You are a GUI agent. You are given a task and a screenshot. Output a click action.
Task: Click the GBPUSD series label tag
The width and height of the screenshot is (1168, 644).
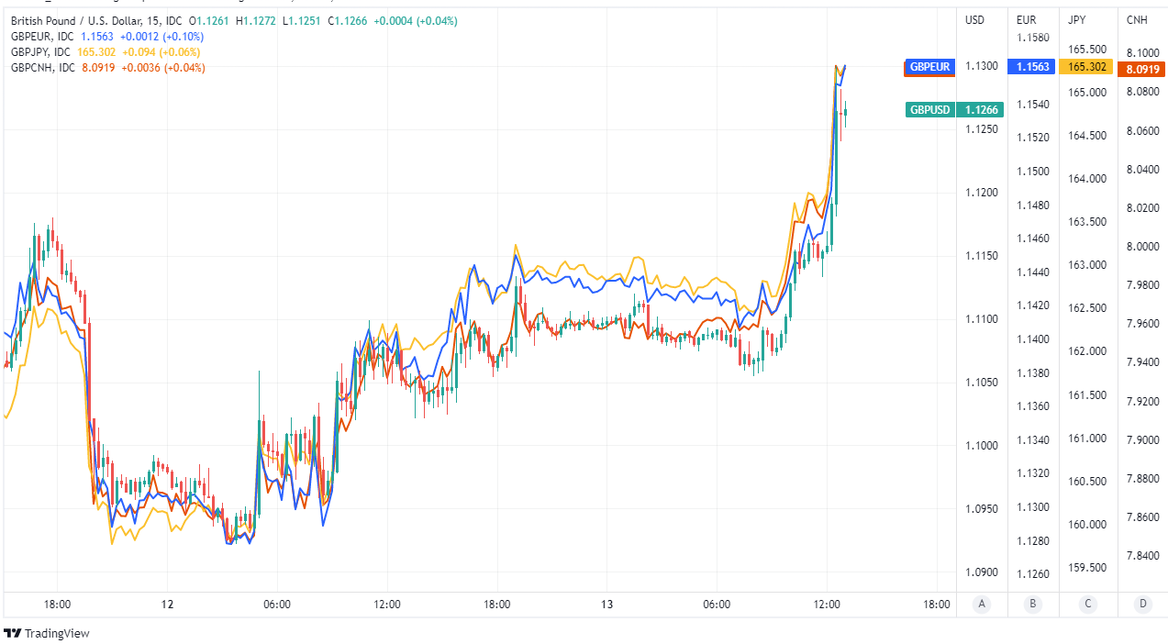[x=929, y=110]
